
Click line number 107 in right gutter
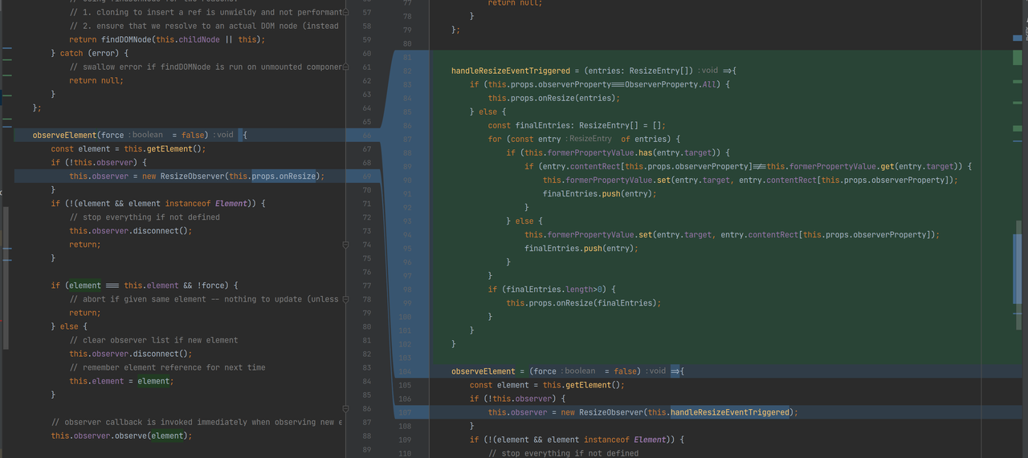406,412
